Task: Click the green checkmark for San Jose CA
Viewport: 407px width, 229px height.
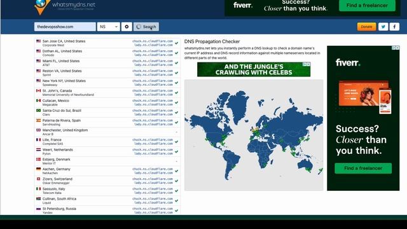Action: (x=177, y=43)
